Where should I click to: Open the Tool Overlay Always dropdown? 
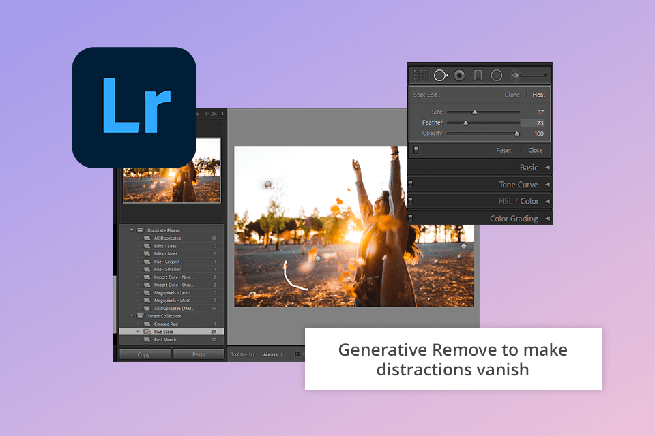point(273,354)
